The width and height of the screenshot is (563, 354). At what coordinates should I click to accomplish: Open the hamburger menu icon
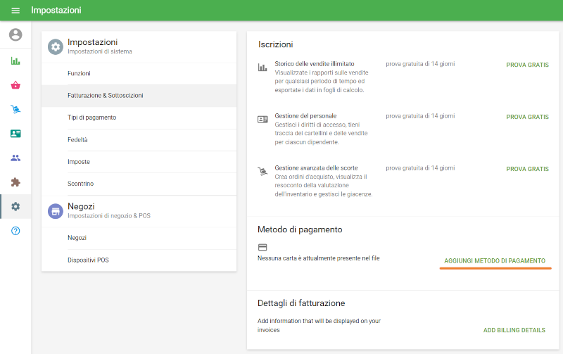click(15, 11)
